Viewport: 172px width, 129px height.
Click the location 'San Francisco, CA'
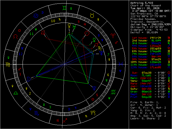pos(144,14)
